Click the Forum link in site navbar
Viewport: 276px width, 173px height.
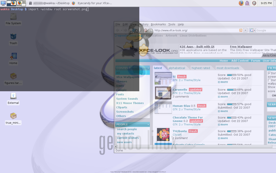pyautogui.click(x=255, y=61)
